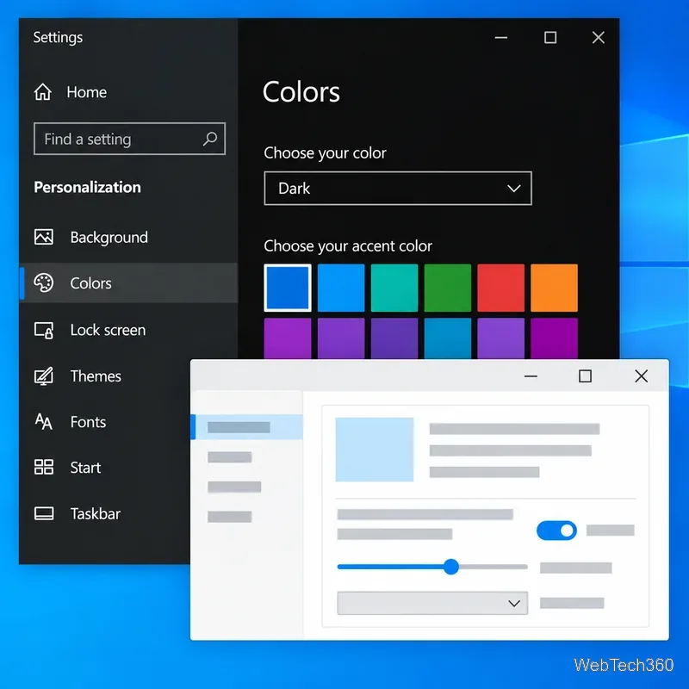The width and height of the screenshot is (689, 689).
Task: Open the Home settings page
Action: 87,92
